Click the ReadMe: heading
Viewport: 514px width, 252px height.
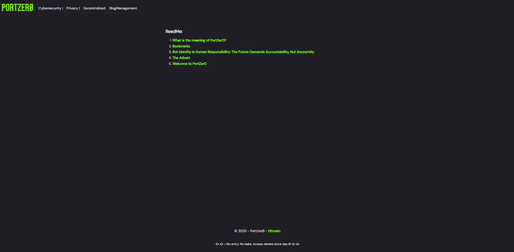[174, 31]
